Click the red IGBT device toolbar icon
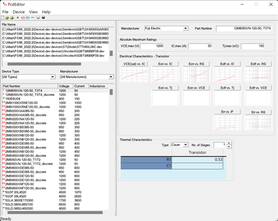 (x=23, y=18)
